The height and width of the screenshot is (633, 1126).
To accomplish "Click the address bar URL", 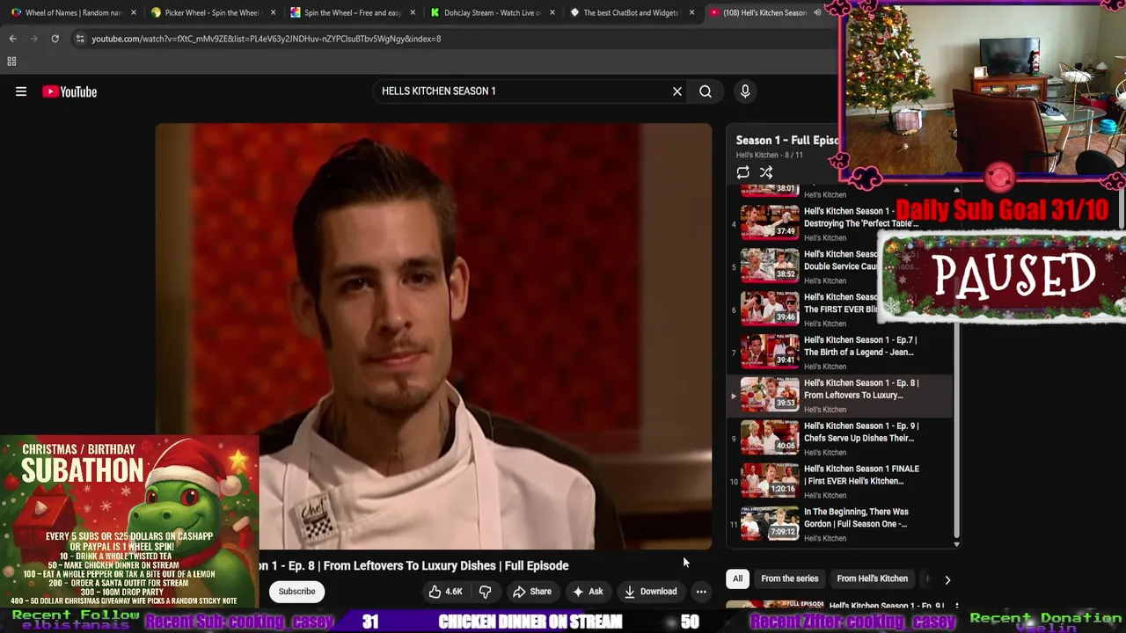I will tap(267, 39).
